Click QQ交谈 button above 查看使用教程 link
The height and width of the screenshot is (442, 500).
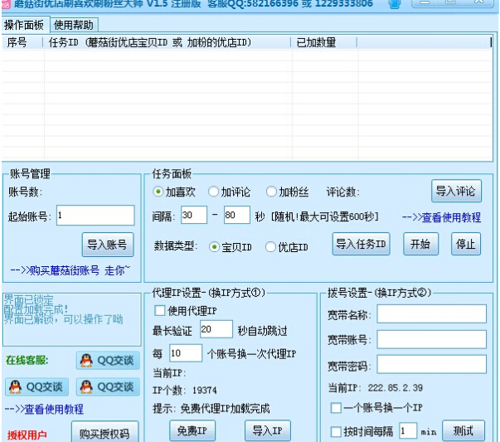click(36, 386)
